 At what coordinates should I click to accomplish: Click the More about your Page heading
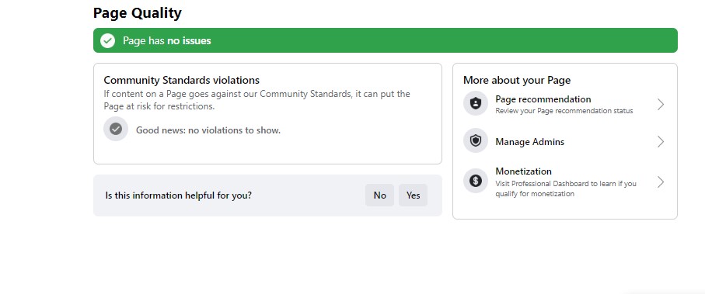click(517, 81)
